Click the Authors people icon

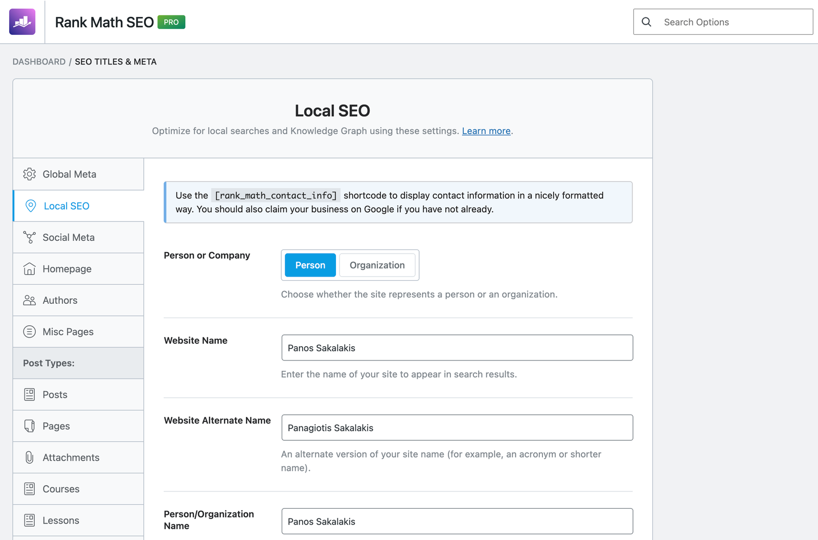30,300
